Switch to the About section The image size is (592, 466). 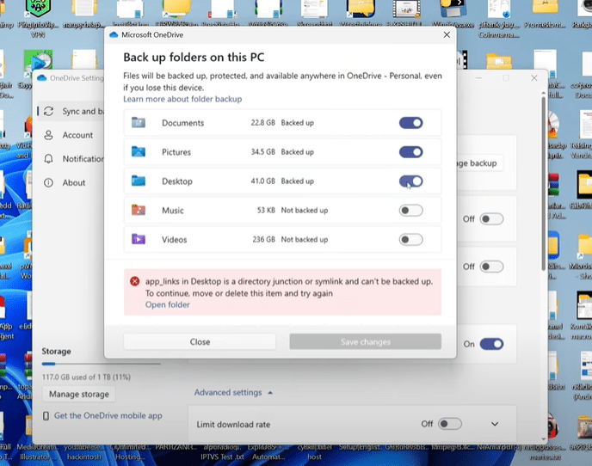(x=73, y=182)
